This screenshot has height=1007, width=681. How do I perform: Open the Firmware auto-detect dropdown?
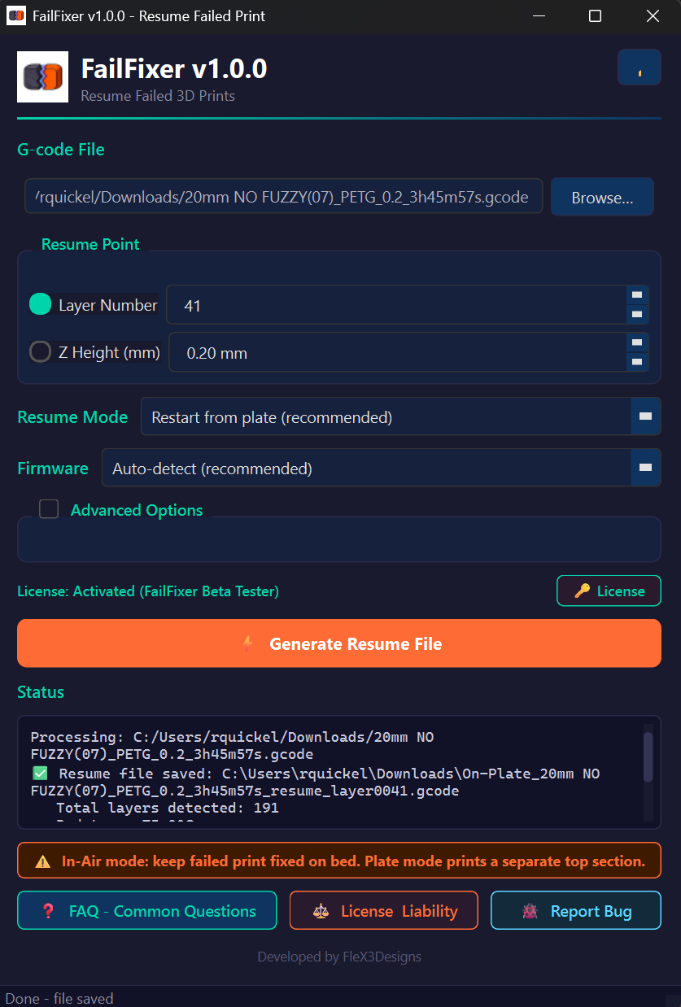pyautogui.click(x=645, y=468)
